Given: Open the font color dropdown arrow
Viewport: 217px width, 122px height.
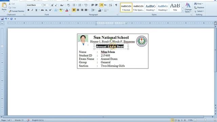Looking at the screenshot, I should tap(69, 10).
